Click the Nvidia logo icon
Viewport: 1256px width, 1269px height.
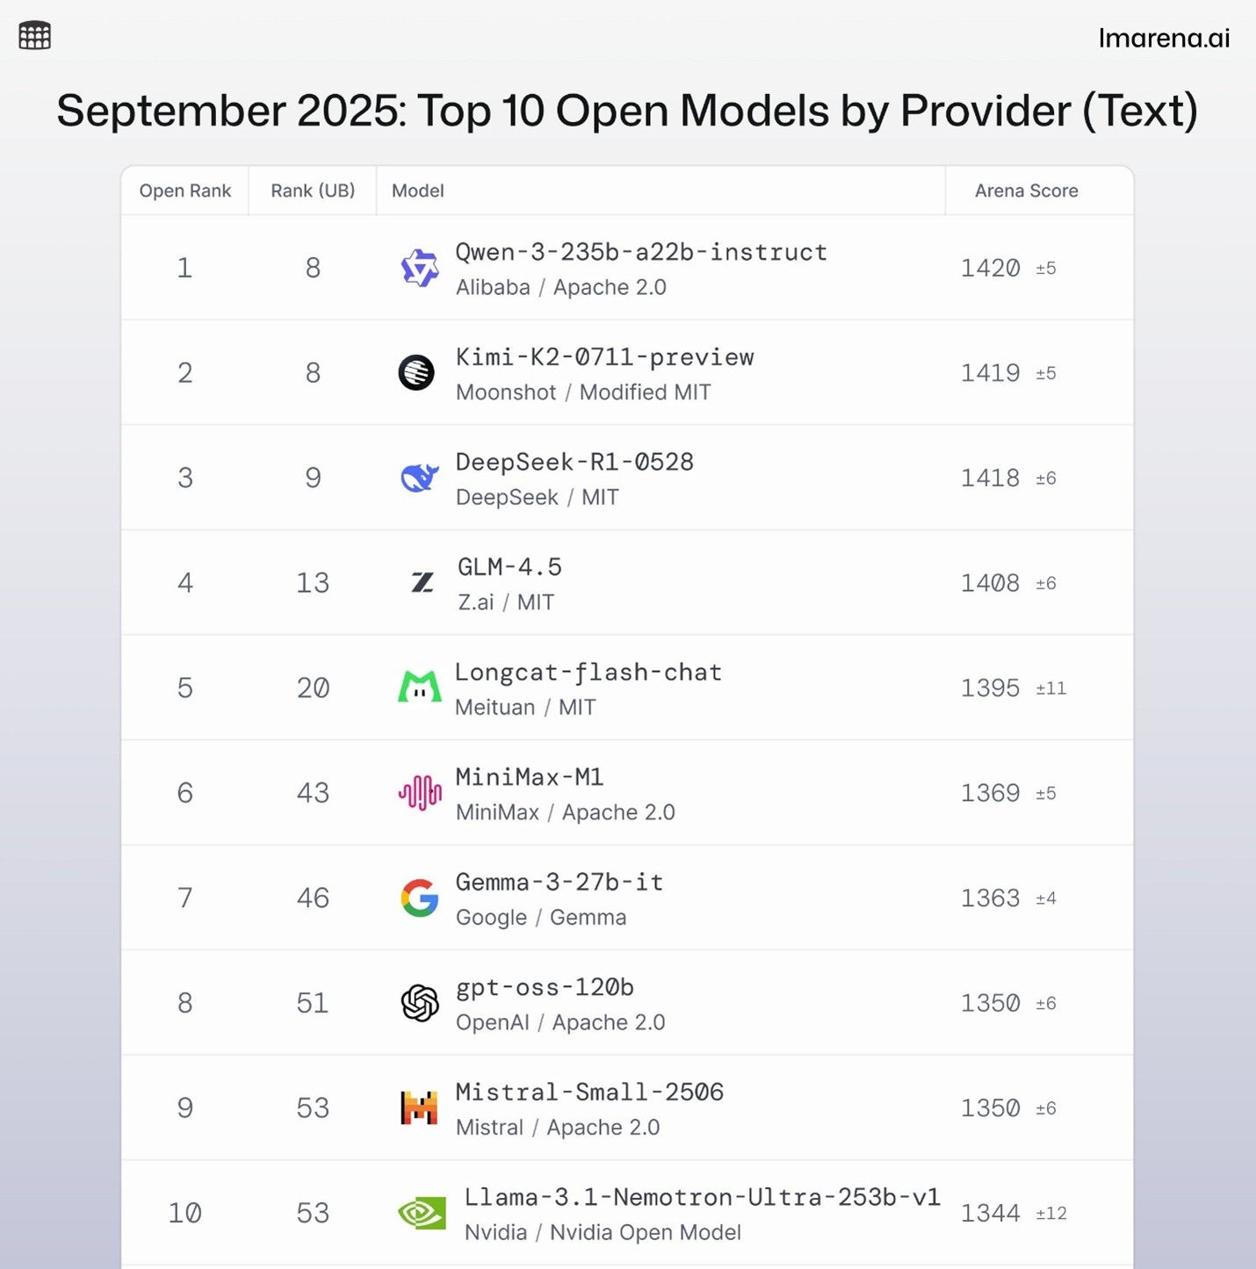(x=422, y=1213)
